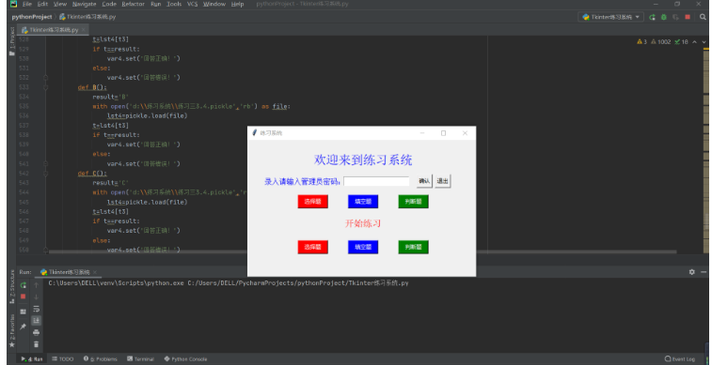Toggle Scroll to the End icon
This screenshot has height=365, width=712.
point(37,321)
